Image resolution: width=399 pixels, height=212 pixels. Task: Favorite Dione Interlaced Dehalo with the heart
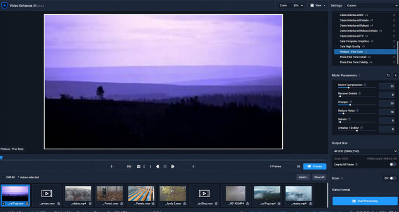point(394,21)
